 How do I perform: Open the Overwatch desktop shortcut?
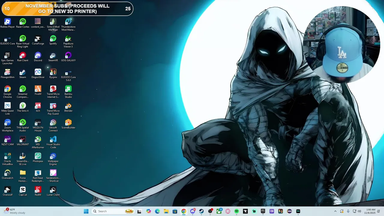point(7,175)
